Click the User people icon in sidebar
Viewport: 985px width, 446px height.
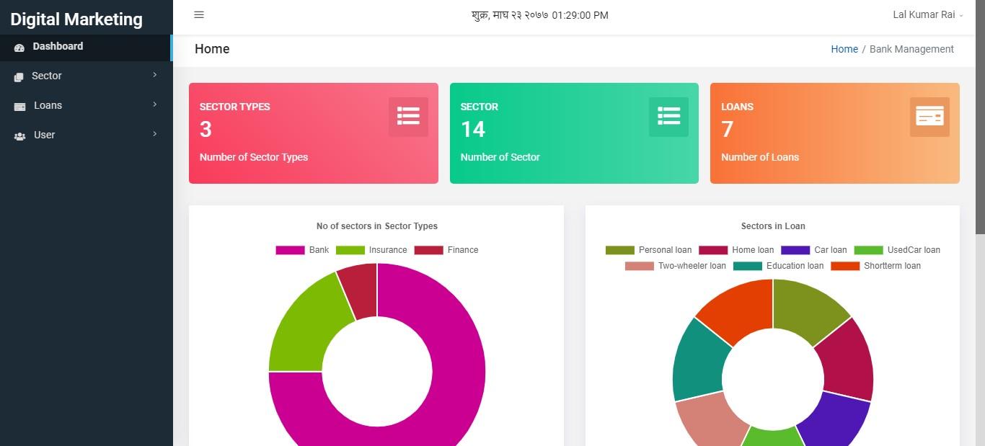point(19,136)
